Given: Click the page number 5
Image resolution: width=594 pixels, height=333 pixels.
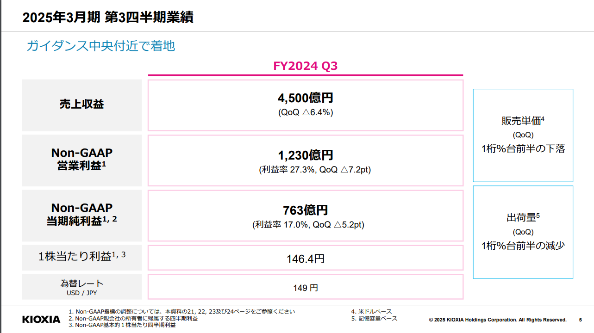Looking at the screenshot, I should click(x=580, y=320).
